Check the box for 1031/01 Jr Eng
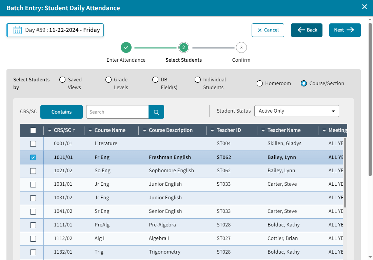The width and height of the screenshot is (373, 260). click(33, 185)
